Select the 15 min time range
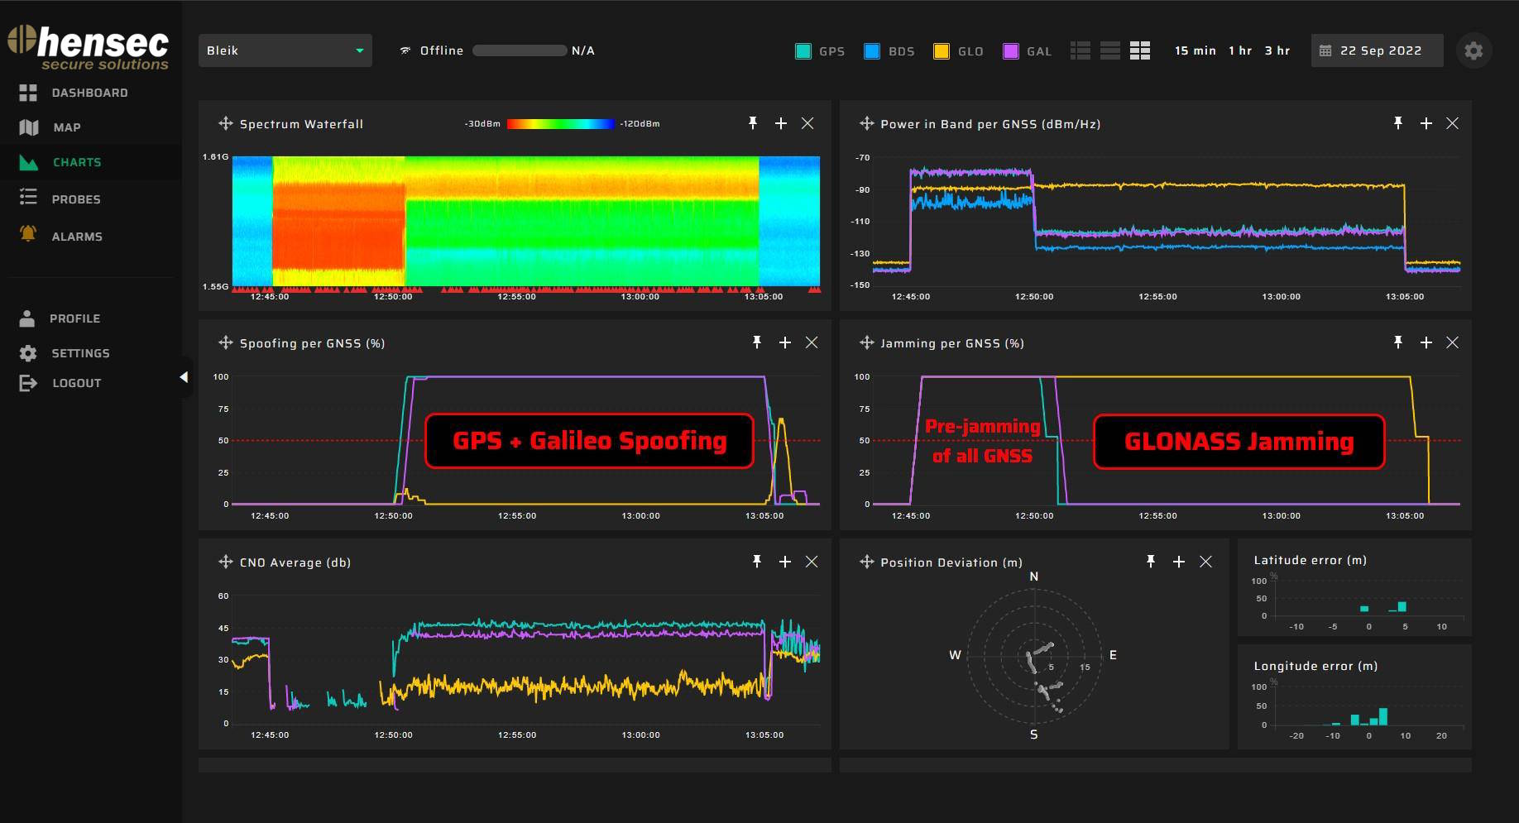This screenshot has width=1519, height=823. tap(1195, 50)
